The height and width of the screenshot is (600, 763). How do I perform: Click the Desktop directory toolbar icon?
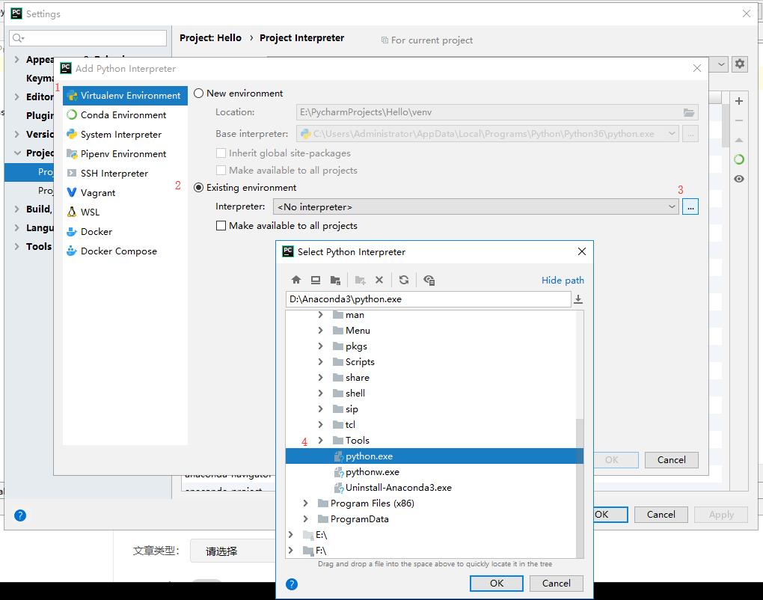click(x=316, y=280)
